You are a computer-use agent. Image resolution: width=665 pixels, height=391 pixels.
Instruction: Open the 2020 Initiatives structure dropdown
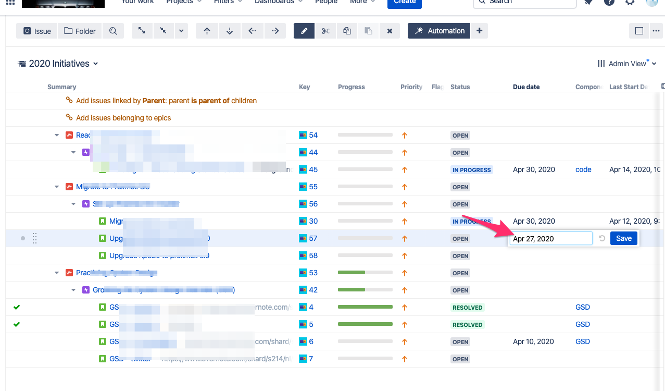(x=58, y=64)
